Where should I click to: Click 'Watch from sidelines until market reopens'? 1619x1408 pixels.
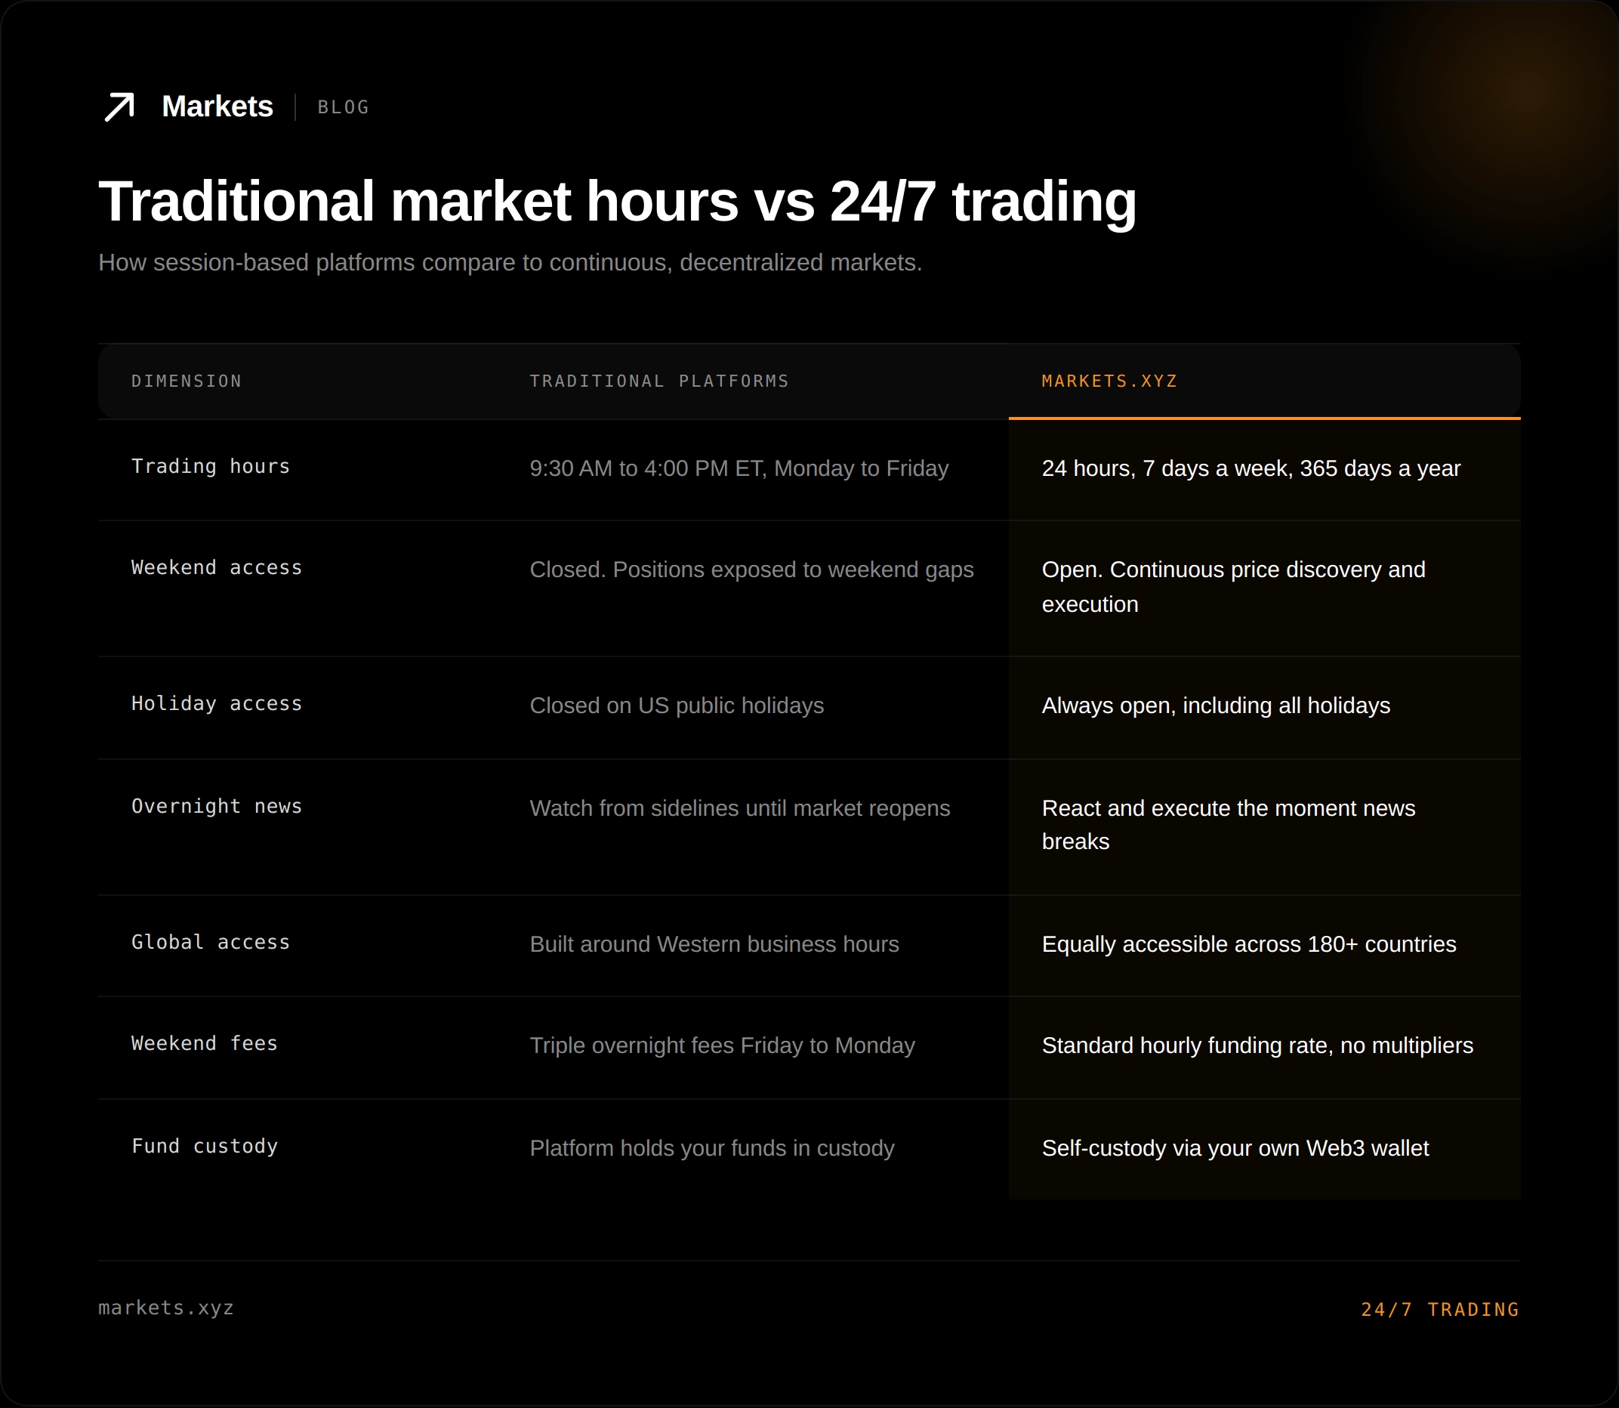click(740, 807)
